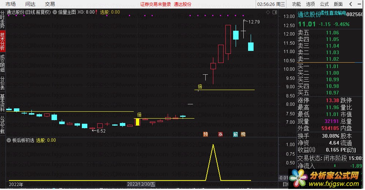Click the 卖四 price 11.05
Image resolution: width=365 pixels, height=190 pixels.
click(x=332, y=40)
